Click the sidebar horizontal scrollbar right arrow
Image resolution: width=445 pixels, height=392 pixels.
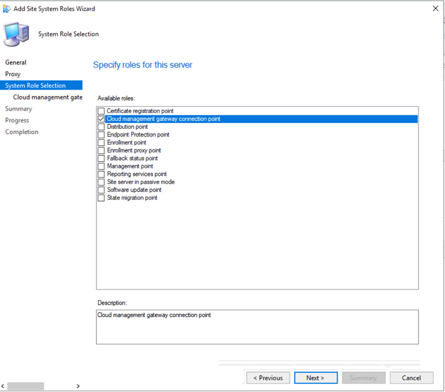pos(78,386)
